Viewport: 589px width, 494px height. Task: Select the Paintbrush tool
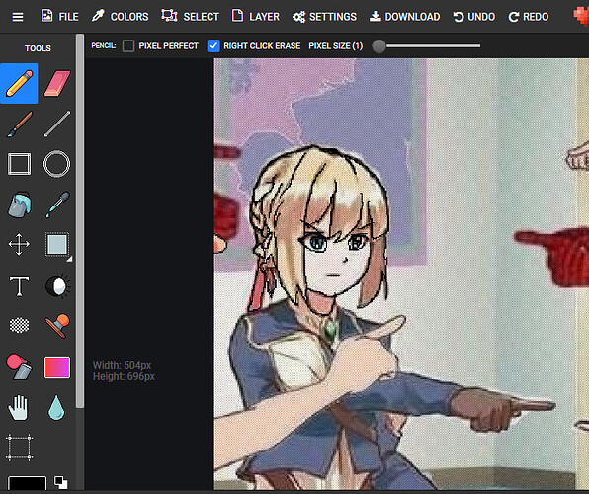tap(19, 123)
